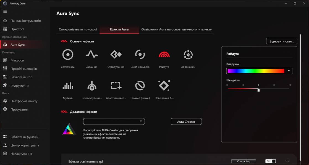Viewport: 309px width, 165px height.
Task: Click the Content platform layers icon
Action: click(5, 101)
